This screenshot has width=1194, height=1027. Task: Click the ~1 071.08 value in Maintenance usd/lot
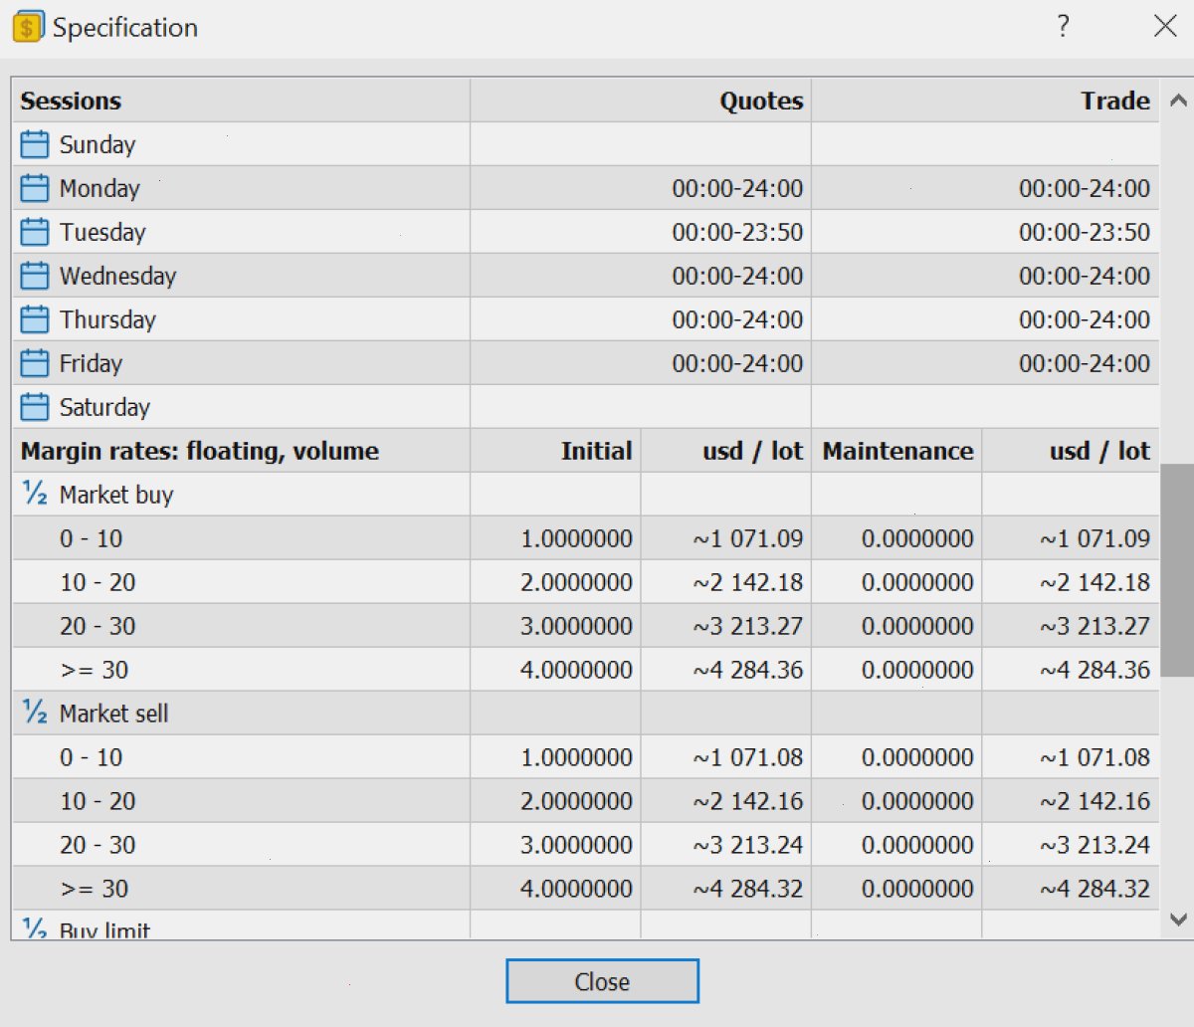[x=1095, y=757]
